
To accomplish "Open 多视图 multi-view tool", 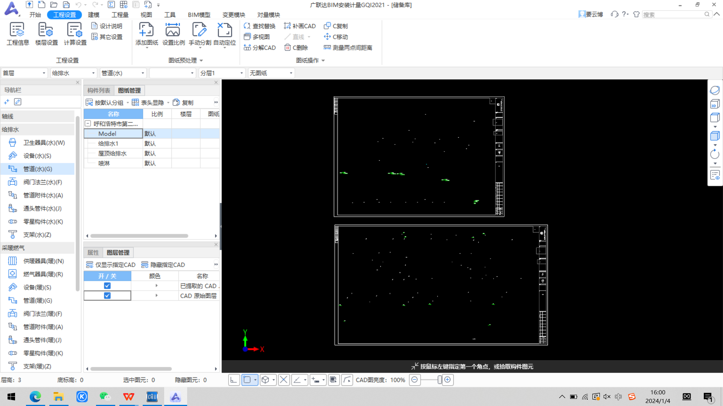I will click(257, 37).
